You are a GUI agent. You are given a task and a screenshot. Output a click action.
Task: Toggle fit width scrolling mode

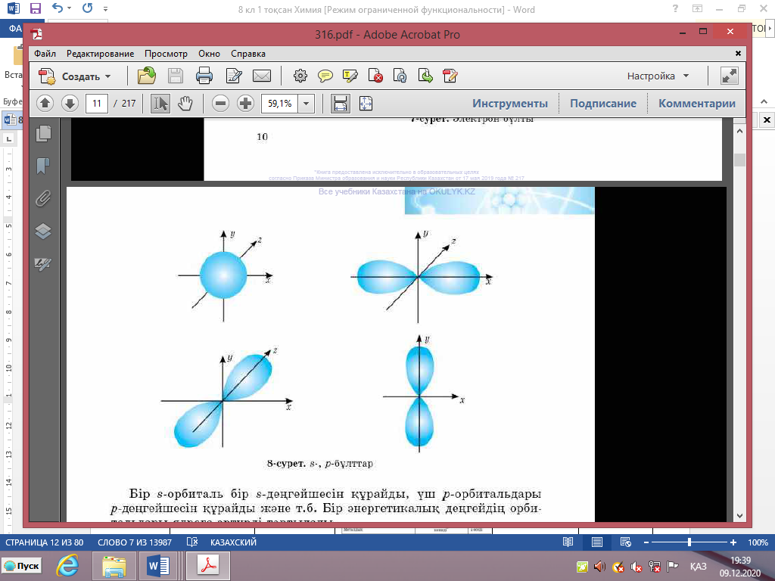pyautogui.click(x=340, y=103)
